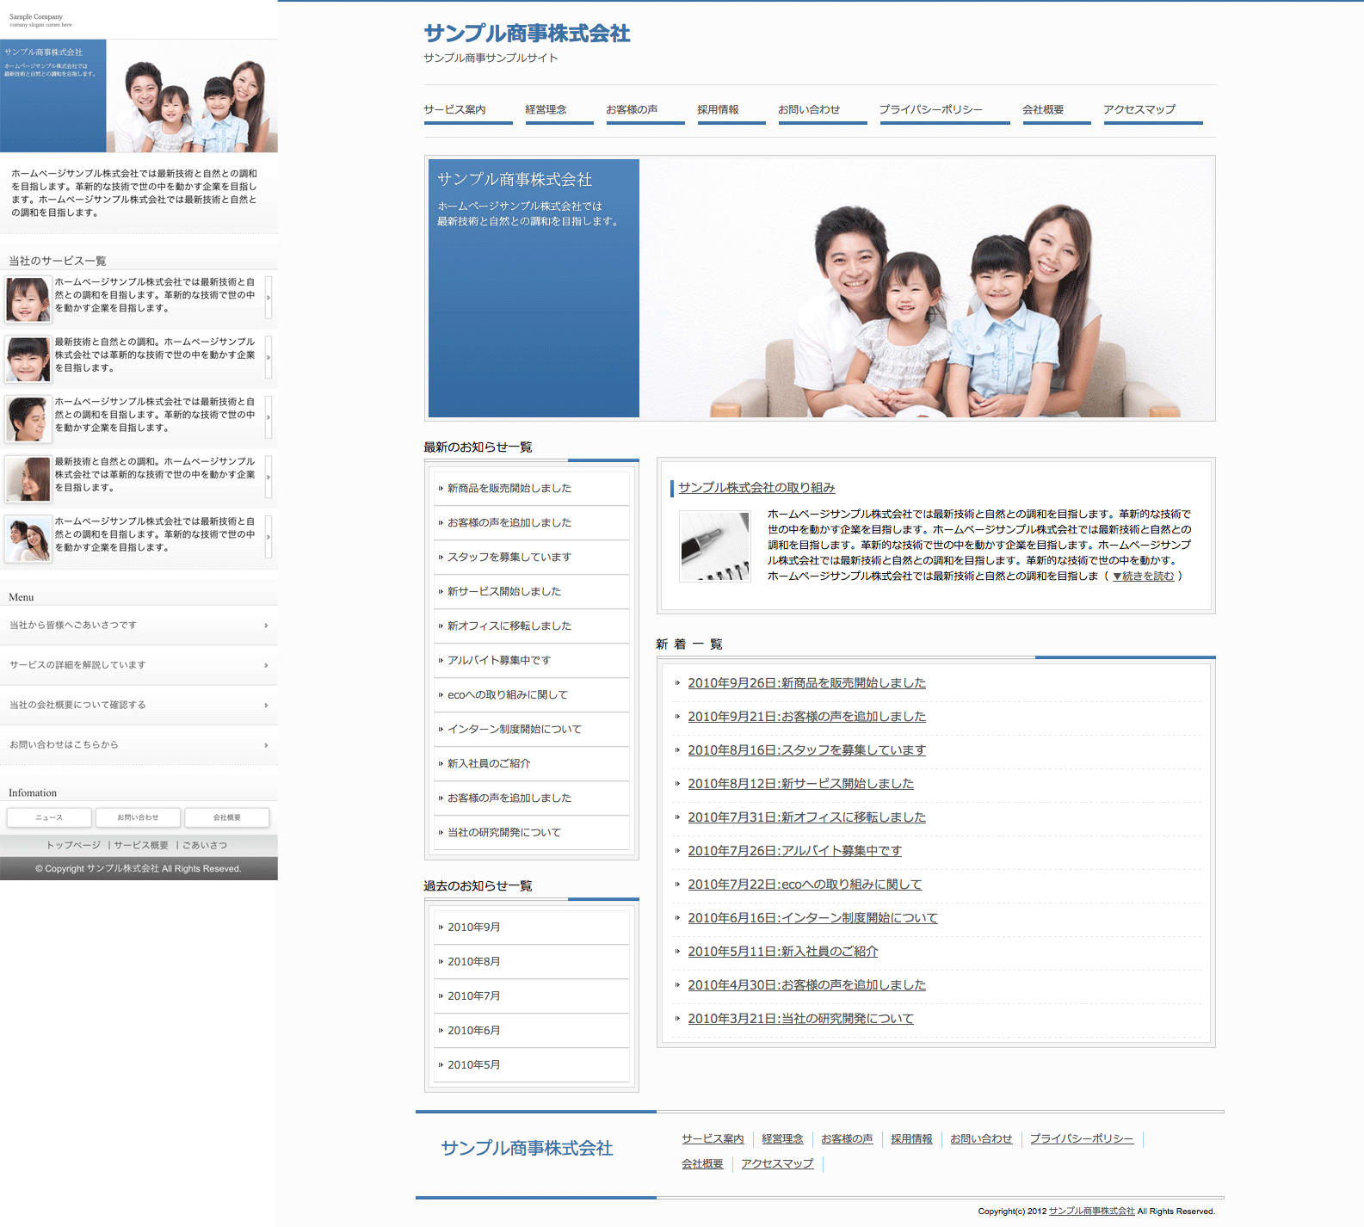This screenshot has height=1227, width=1364.
Task: Select 2010年8月 in the past news archive
Action: coord(474,962)
